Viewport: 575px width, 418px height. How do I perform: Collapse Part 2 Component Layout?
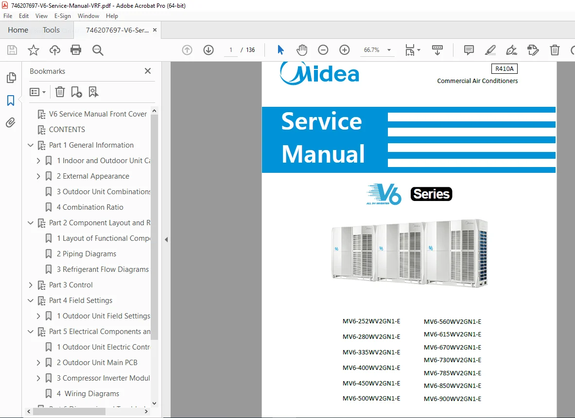tap(31, 223)
